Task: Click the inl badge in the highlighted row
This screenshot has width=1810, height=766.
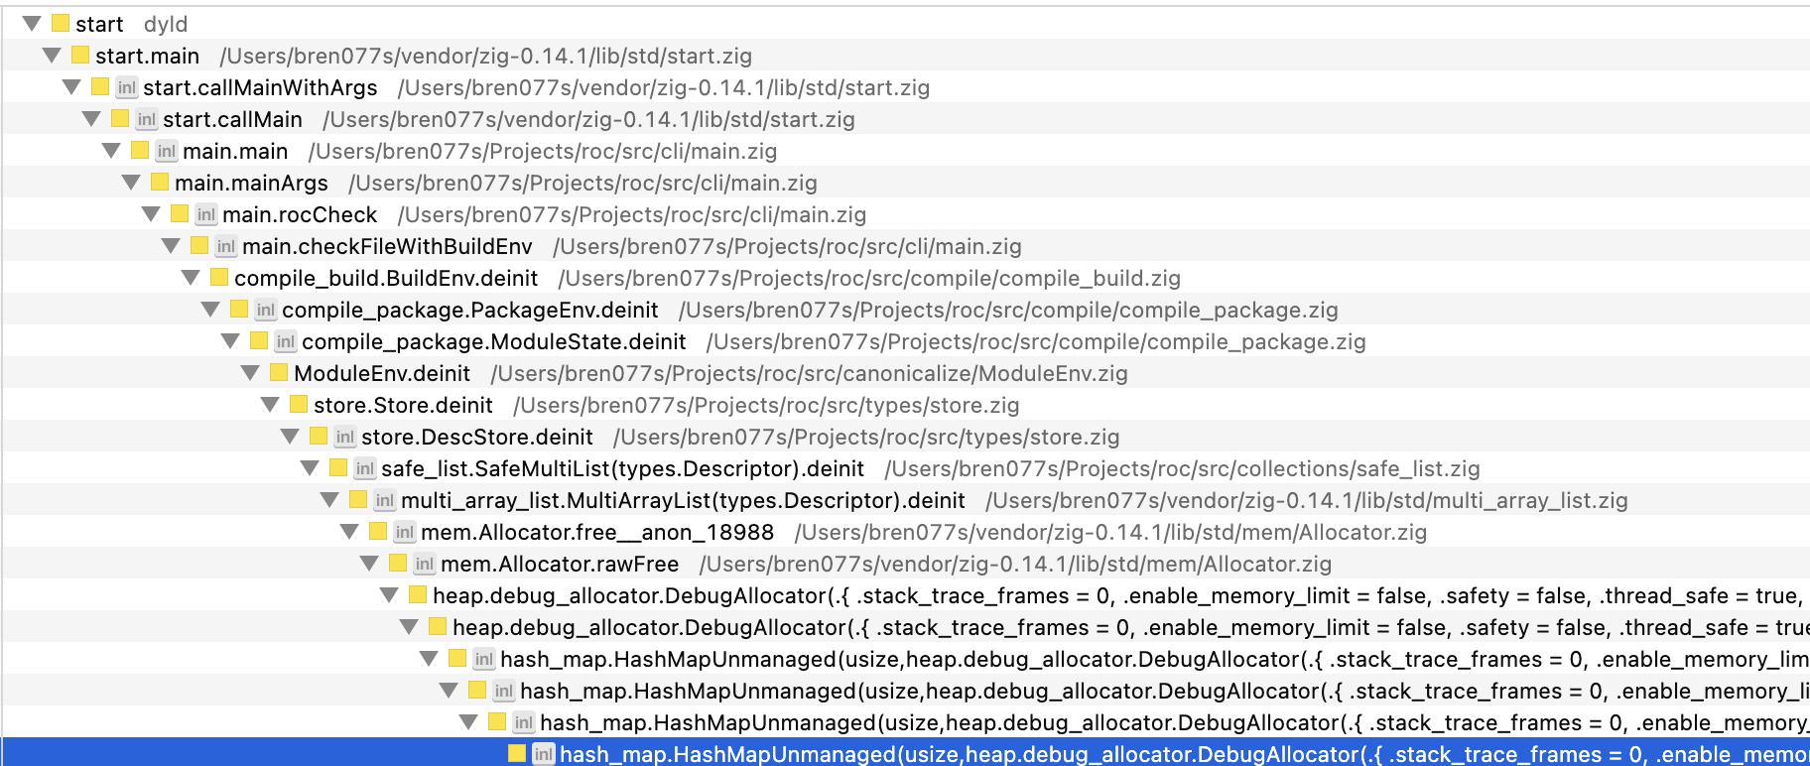Action: (544, 754)
